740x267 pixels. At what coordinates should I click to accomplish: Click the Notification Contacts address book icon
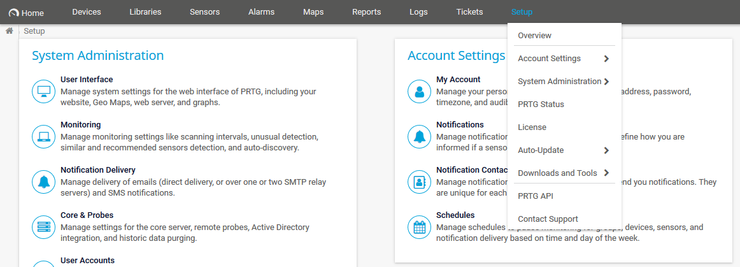(x=419, y=182)
